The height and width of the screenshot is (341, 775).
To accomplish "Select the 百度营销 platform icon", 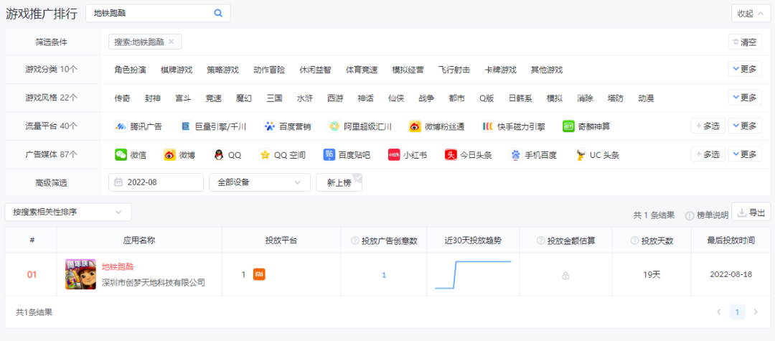I will point(269,126).
